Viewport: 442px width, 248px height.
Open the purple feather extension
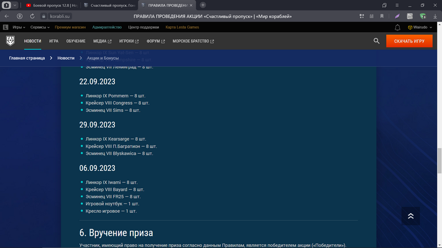397,17
